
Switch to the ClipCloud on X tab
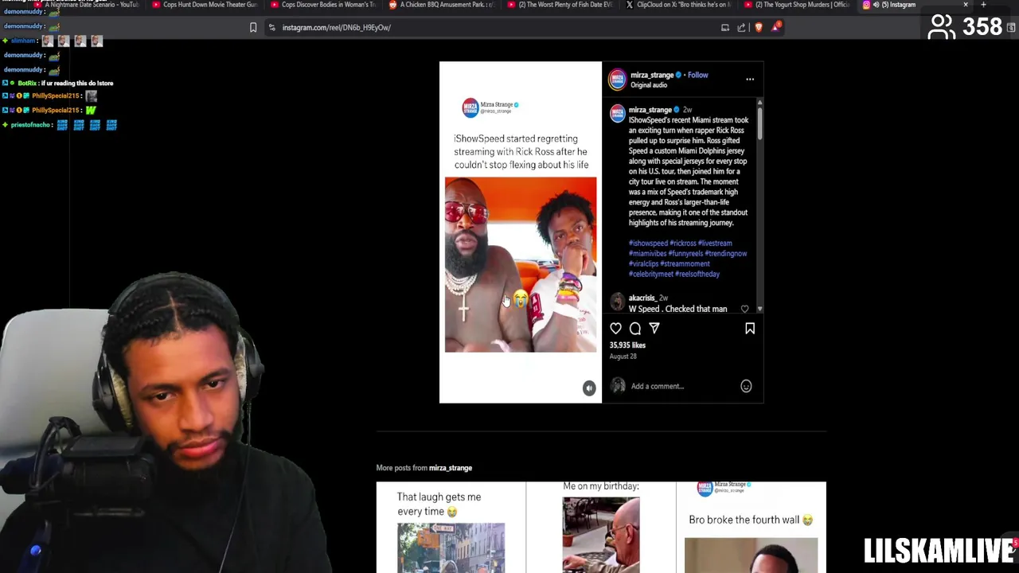click(x=679, y=5)
